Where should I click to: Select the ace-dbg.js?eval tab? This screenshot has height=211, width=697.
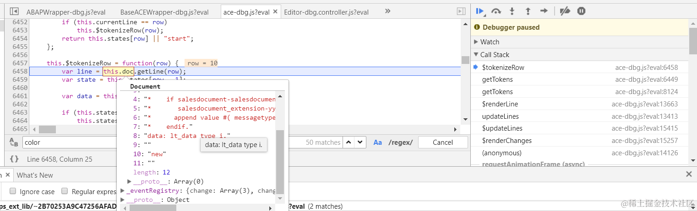point(246,12)
